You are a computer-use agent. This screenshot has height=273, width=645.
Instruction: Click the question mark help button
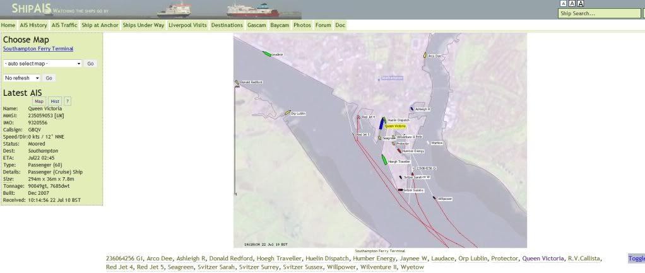[x=68, y=101]
